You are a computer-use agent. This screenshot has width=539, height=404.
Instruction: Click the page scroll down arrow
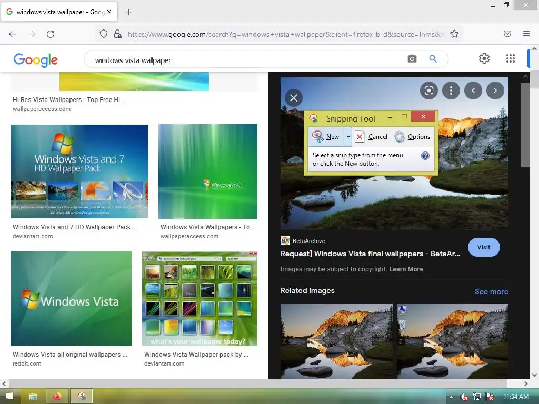point(534,375)
